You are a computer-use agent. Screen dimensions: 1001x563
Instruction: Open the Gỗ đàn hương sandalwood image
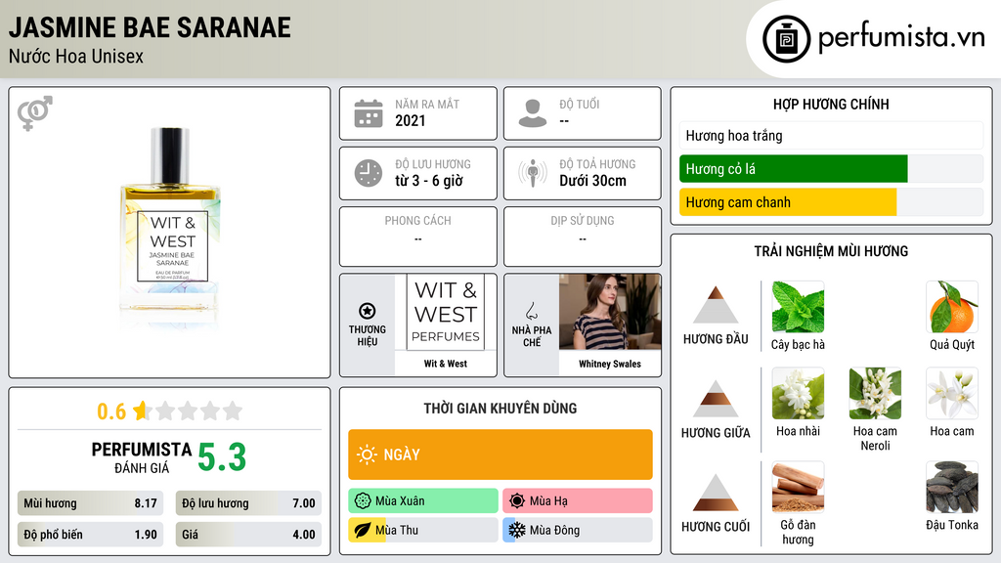pos(798,487)
